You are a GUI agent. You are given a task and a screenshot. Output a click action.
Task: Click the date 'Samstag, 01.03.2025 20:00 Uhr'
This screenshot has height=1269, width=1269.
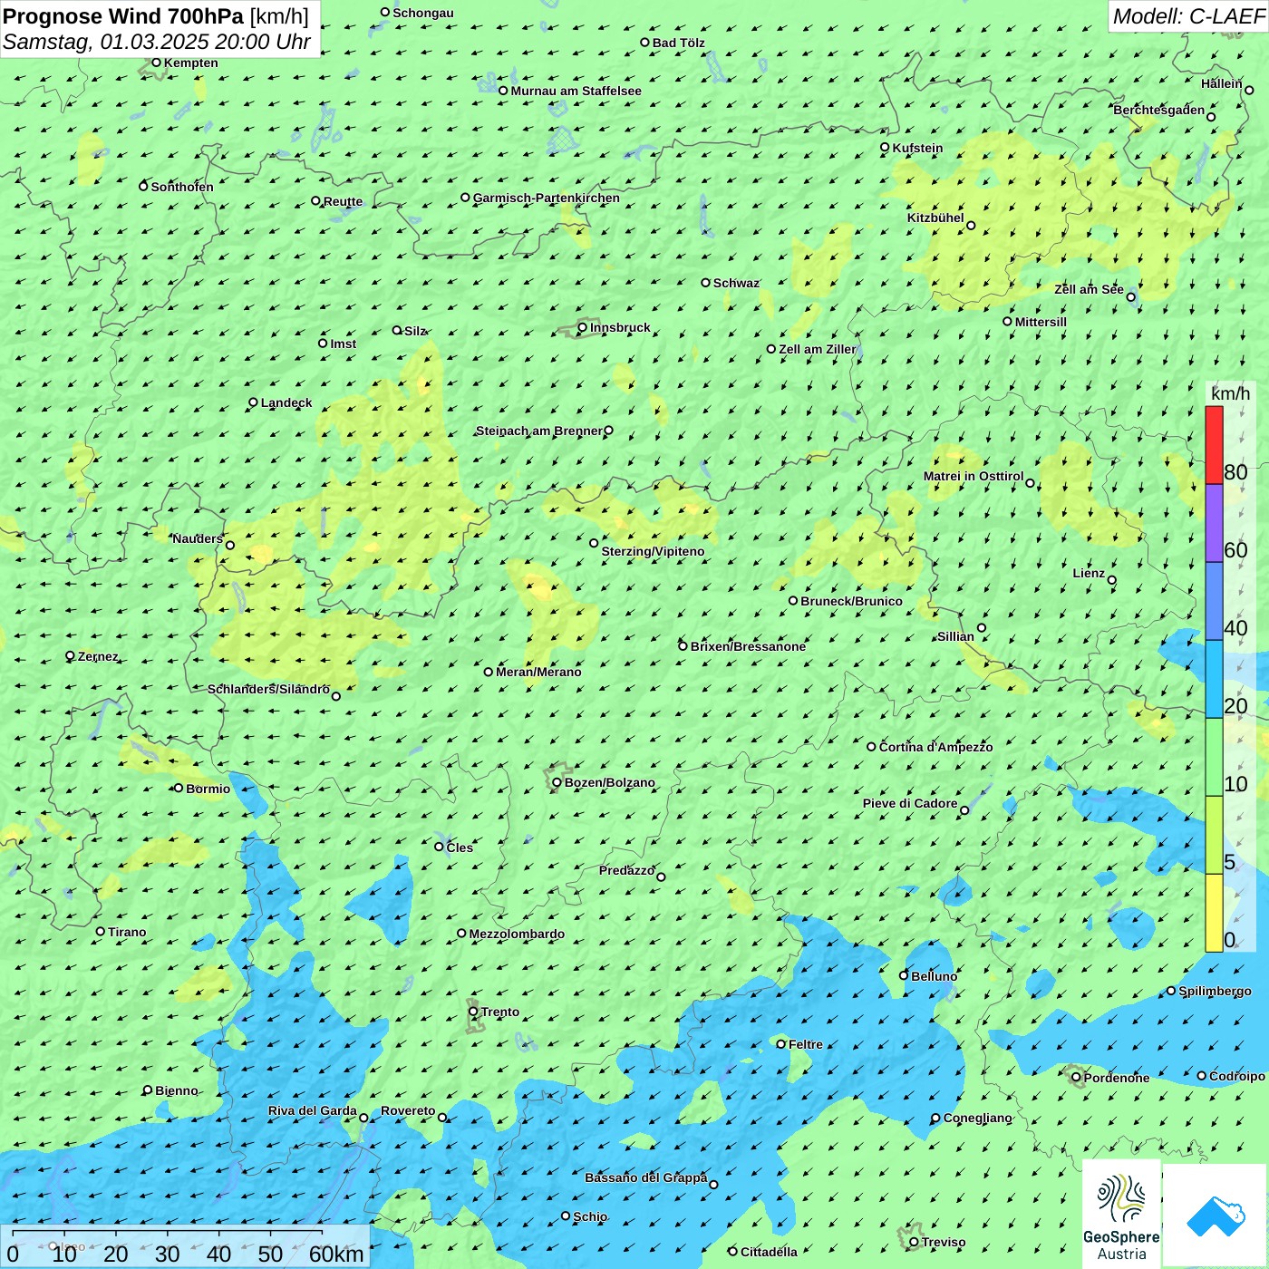coord(157,42)
